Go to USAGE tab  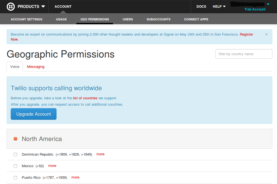tap(61, 19)
